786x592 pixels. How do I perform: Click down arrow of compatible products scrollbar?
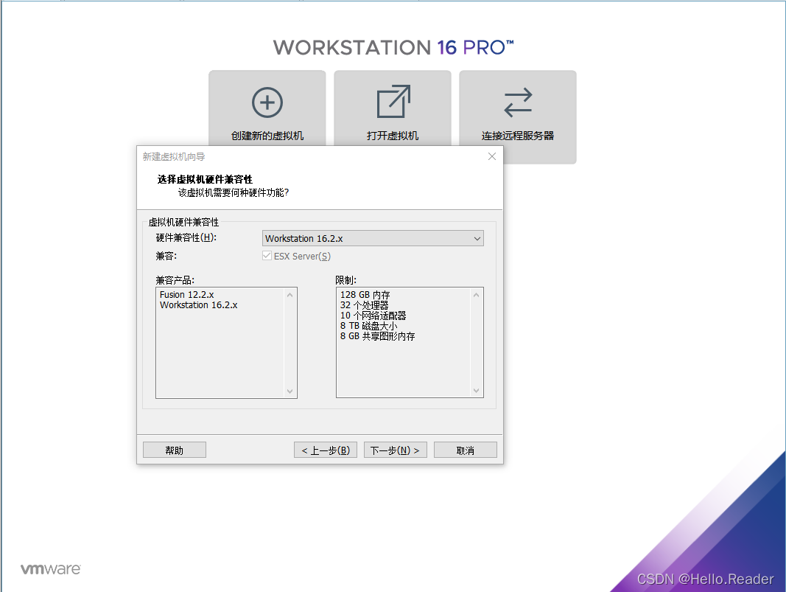tap(290, 391)
